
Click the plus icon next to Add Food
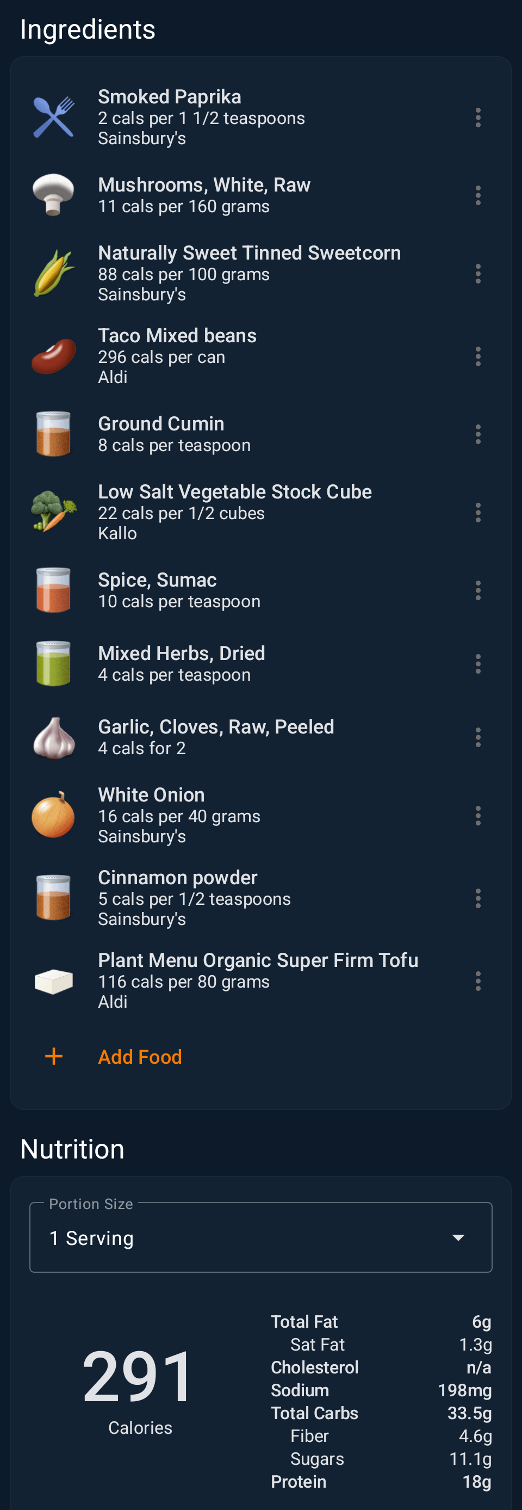coord(54,1056)
